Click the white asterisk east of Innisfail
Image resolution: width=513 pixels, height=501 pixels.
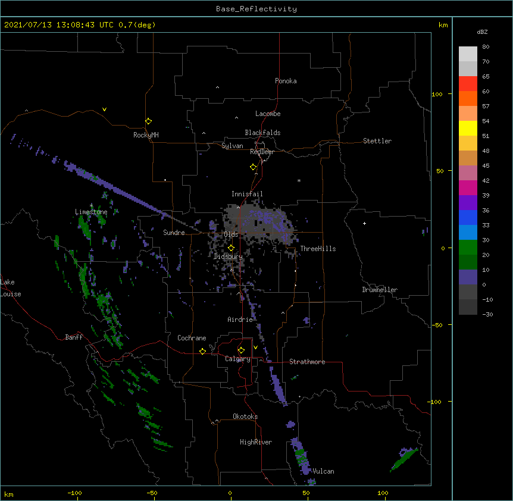point(299,180)
